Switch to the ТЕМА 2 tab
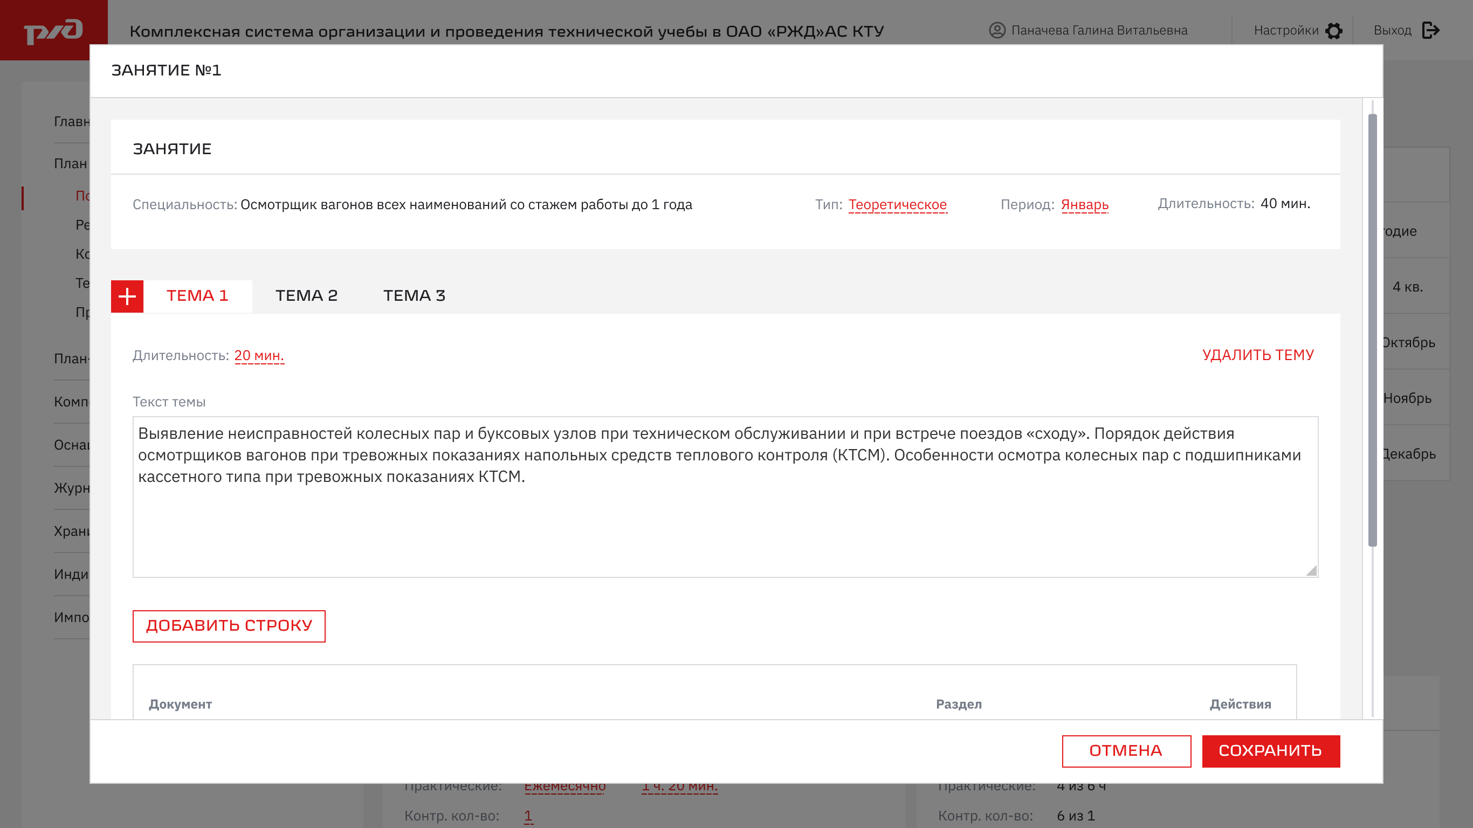 point(306,295)
